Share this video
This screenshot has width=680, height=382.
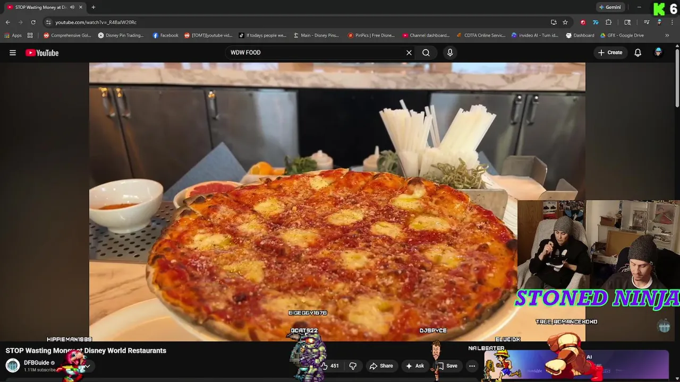click(x=381, y=366)
